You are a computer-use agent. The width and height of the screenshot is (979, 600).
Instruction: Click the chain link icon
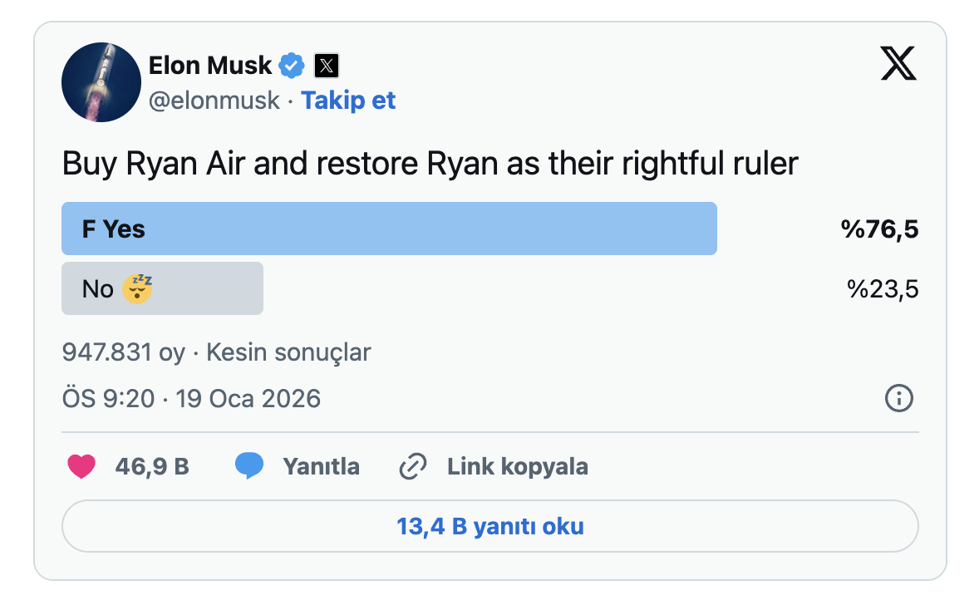click(x=413, y=466)
